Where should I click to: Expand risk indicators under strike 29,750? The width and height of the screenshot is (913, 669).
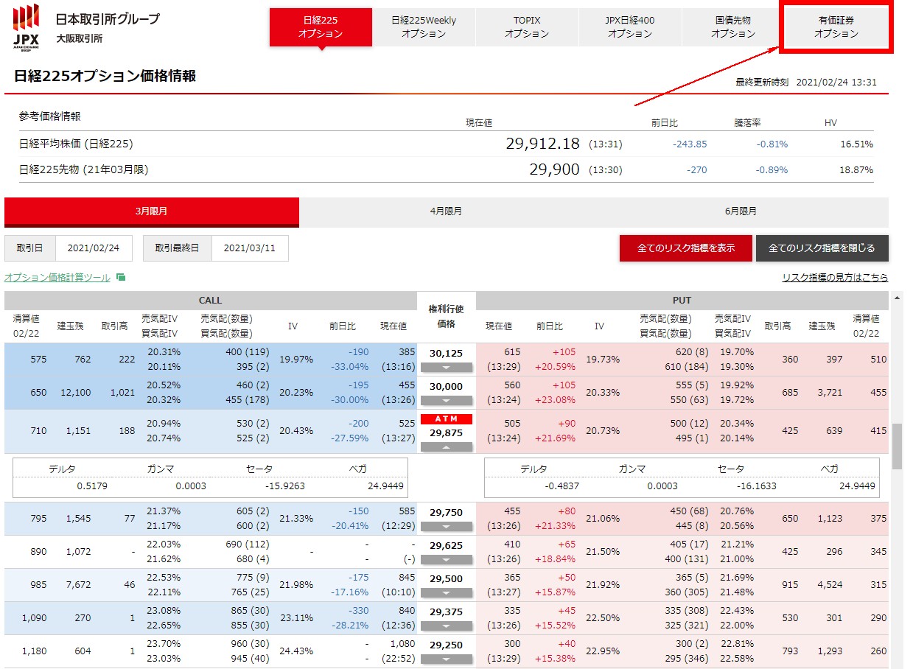pyautogui.click(x=446, y=527)
